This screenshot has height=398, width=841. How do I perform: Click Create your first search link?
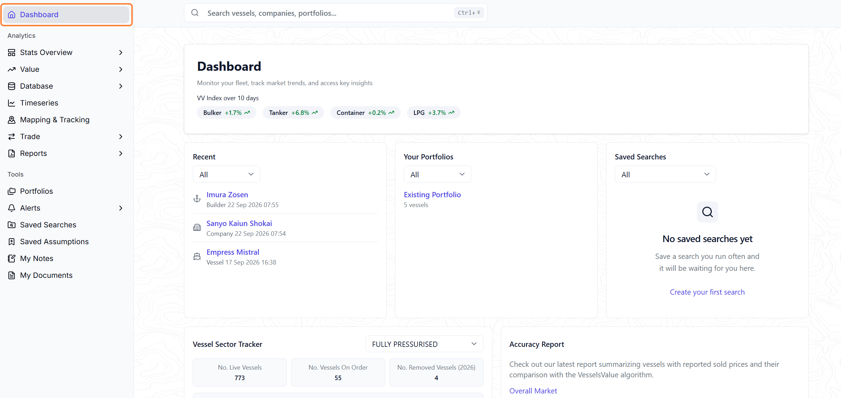(707, 292)
